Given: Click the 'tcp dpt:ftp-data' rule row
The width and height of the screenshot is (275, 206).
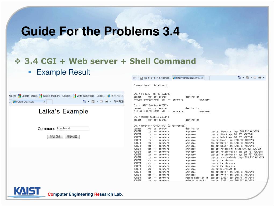Looking at the screenshot, I should pyautogui.click(x=196, y=131).
